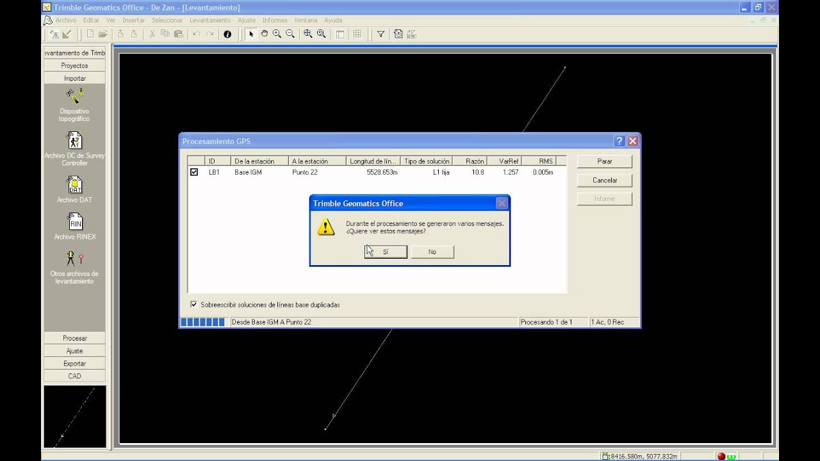
Task: Select the Punto 22 cell in LB1 row
Action: (x=305, y=172)
